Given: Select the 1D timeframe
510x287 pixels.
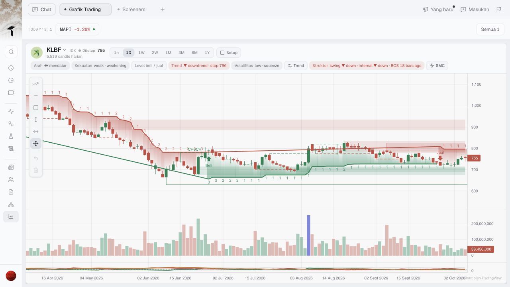Looking at the screenshot, I should click(129, 53).
